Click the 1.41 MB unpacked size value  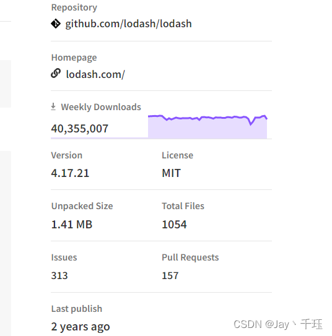(72, 225)
